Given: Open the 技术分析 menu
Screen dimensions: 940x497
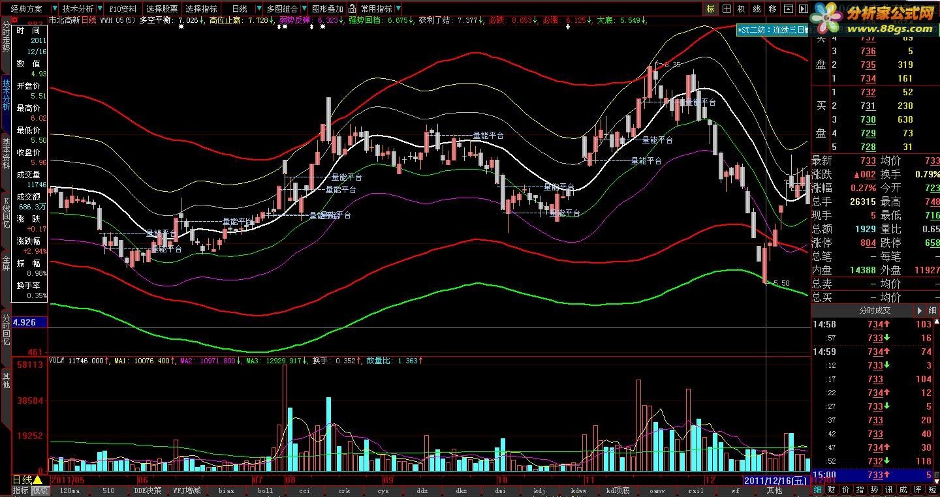Looking at the screenshot, I should 78,9.
